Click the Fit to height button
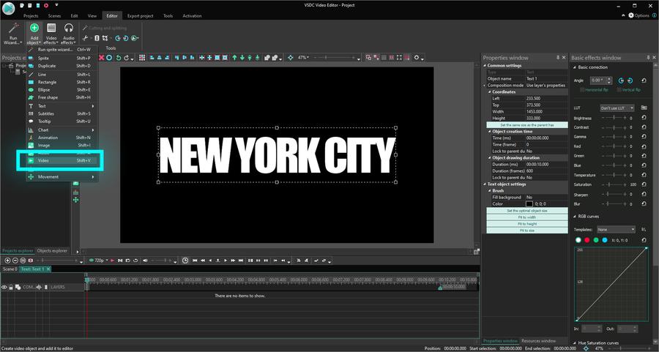Image resolution: width=659 pixels, height=352 pixels. click(x=527, y=224)
